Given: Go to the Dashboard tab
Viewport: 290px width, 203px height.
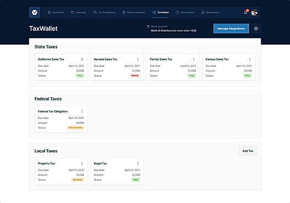Looking at the screenshot, I should (x=56, y=12).
